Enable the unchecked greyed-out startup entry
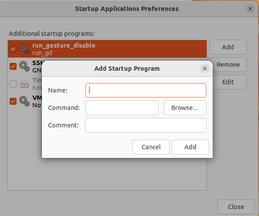 pos(13,84)
